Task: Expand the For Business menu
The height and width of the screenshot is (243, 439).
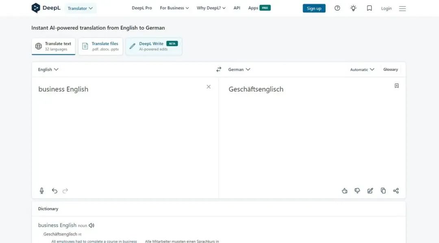Action: (x=174, y=8)
